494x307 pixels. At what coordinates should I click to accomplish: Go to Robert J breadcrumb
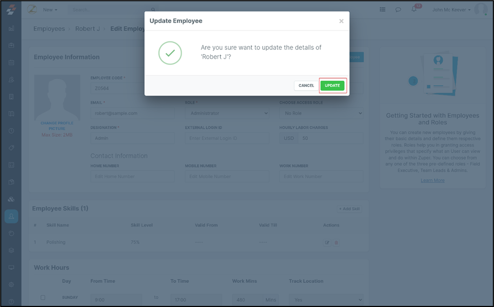pos(88,29)
